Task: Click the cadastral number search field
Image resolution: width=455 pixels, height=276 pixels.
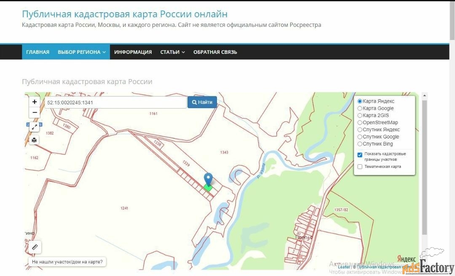Action: (115, 102)
